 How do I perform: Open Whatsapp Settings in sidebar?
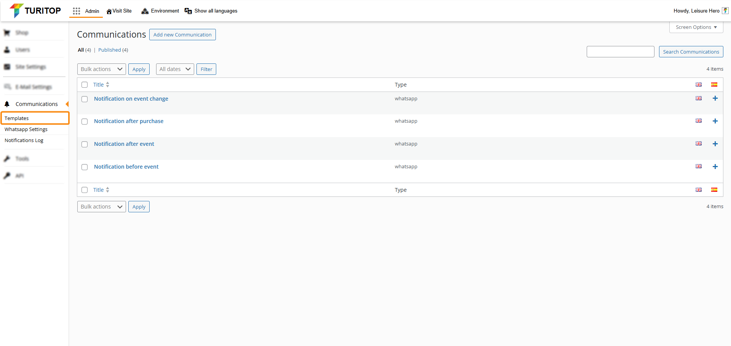(26, 130)
